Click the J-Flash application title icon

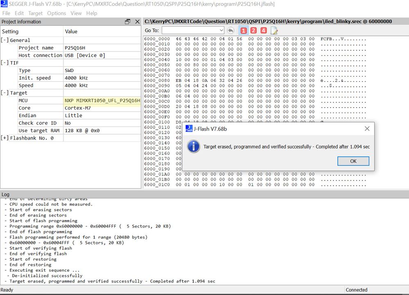pyautogui.click(x=4, y=4)
